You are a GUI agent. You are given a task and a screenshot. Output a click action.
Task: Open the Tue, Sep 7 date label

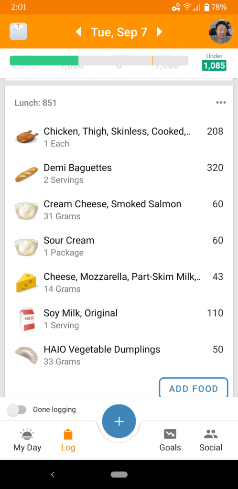point(119,32)
